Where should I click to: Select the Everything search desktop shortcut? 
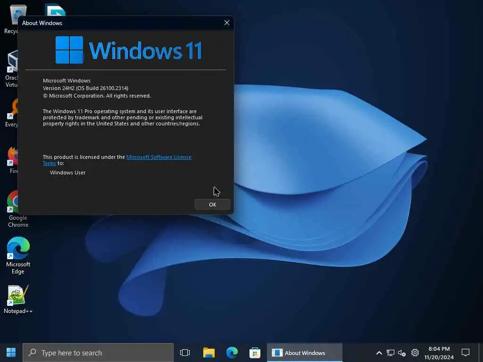[11, 113]
